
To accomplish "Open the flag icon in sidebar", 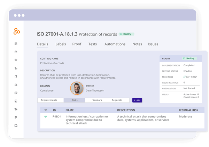I will [16, 117].
